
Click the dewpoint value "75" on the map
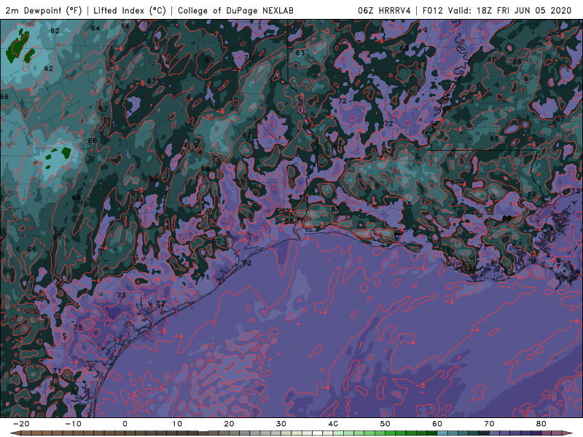pos(78,327)
